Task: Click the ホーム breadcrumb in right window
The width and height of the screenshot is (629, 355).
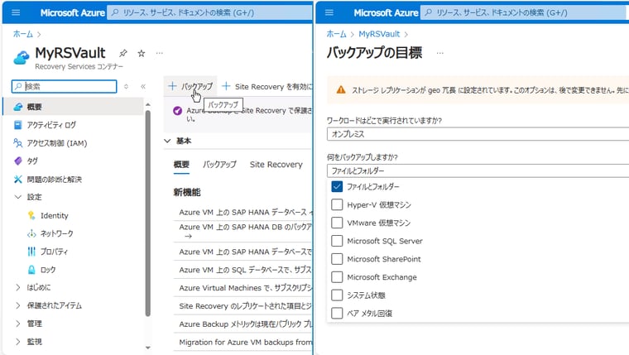Action: [336, 34]
